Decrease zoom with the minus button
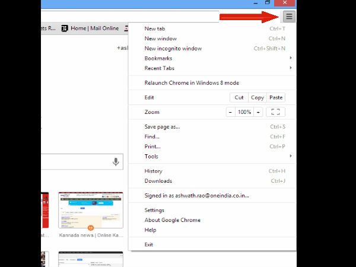 (x=230, y=112)
